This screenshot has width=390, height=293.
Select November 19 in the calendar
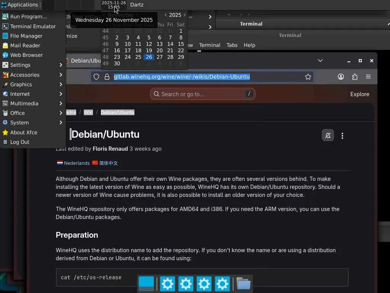tap(149, 50)
